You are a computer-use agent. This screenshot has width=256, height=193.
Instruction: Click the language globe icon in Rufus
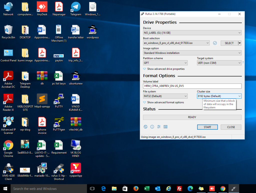145,127
